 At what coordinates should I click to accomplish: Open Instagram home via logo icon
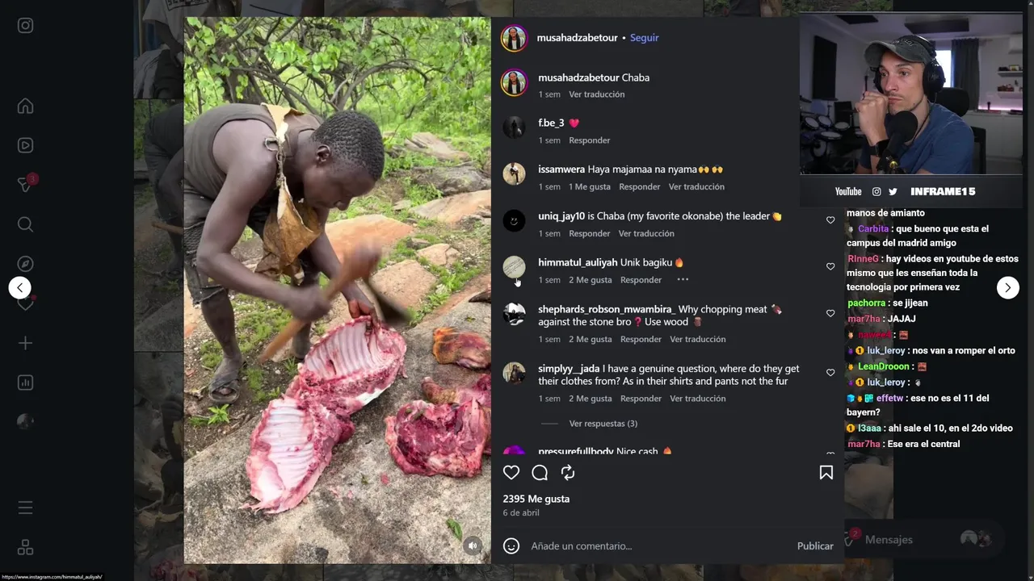click(x=25, y=26)
